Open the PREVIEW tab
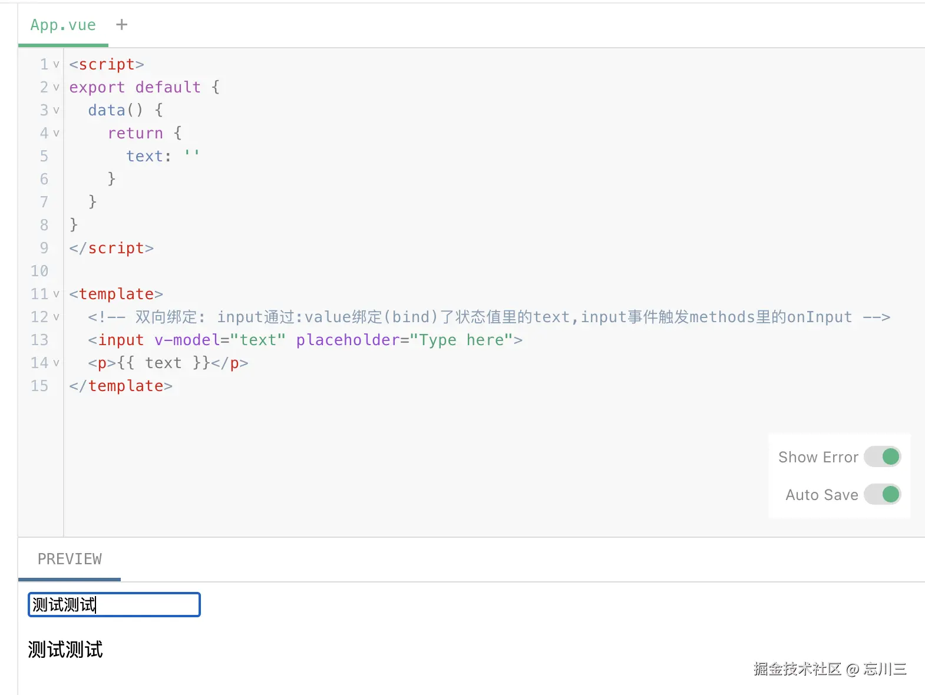This screenshot has width=925, height=695. tap(70, 559)
